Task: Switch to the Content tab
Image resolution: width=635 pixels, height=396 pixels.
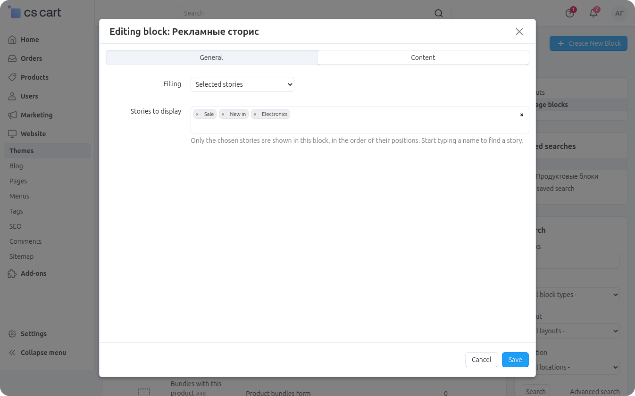Action: (x=423, y=58)
